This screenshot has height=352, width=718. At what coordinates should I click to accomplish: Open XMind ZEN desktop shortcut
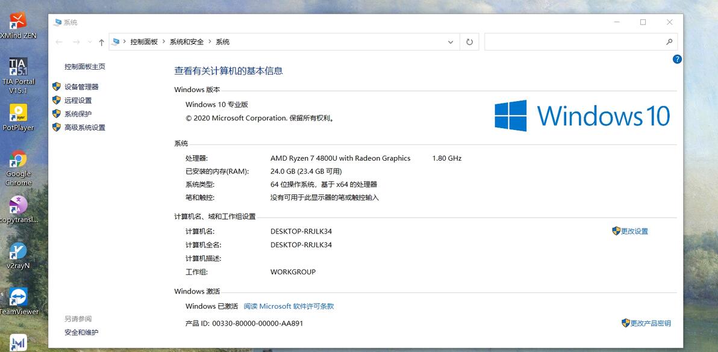18,26
